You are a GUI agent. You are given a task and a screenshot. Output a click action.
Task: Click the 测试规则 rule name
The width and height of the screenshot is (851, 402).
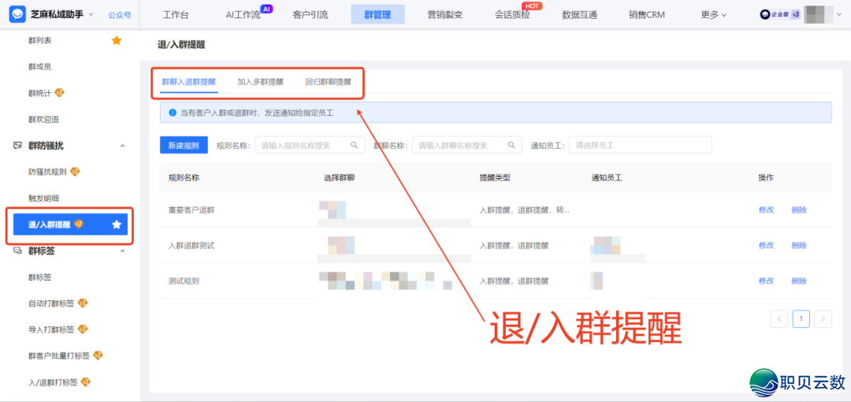[184, 281]
